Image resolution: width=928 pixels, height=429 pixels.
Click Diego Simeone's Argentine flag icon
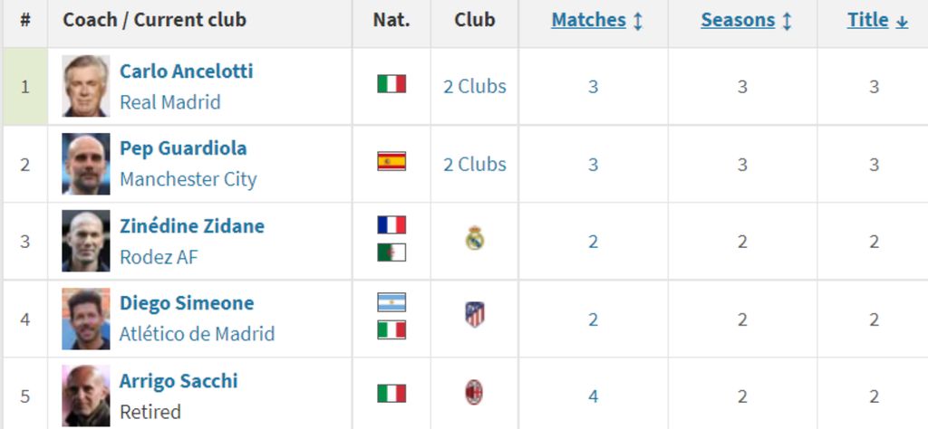pos(391,302)
